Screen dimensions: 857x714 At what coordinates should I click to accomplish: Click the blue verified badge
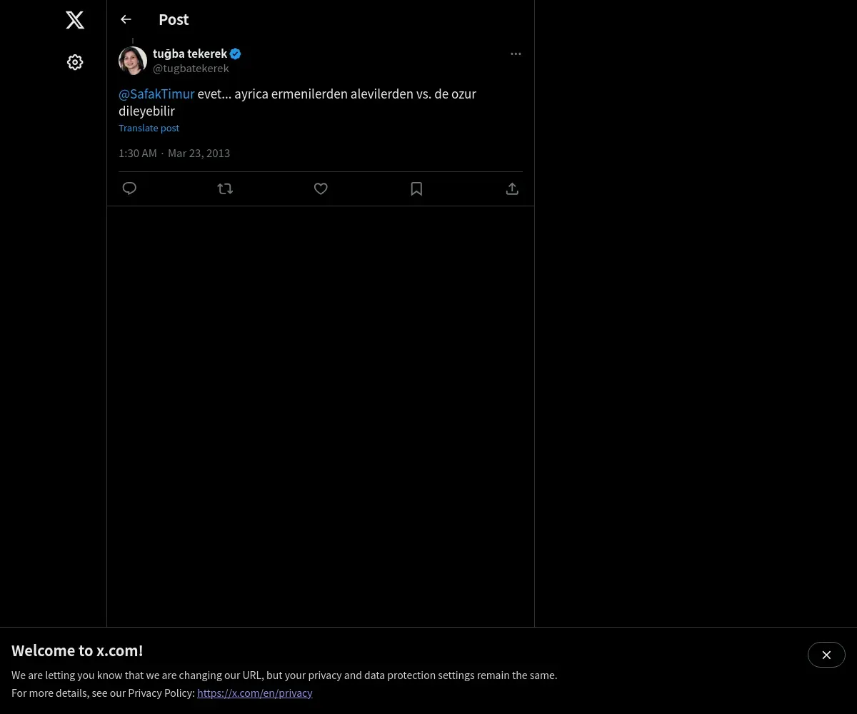(x=236, y=54)
